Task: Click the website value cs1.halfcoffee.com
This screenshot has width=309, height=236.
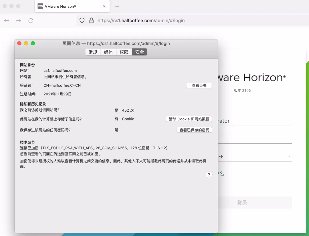Action: click(x=60, y=70)
